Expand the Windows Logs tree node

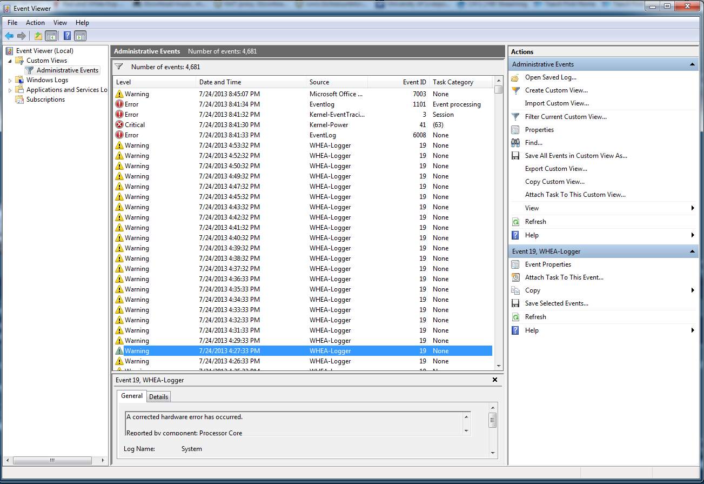[10, 80]
